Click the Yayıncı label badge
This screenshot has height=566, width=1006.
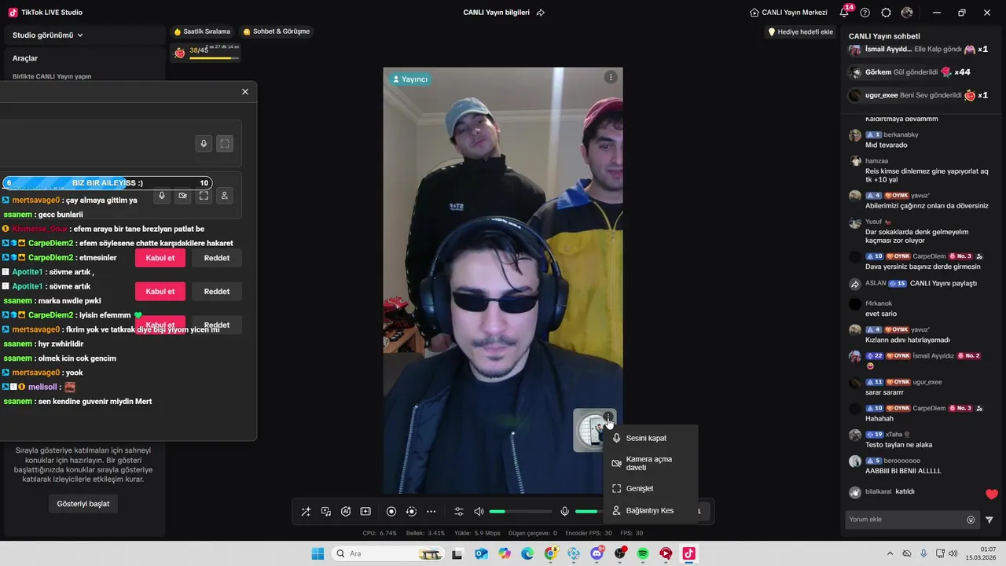pos(409,79)
